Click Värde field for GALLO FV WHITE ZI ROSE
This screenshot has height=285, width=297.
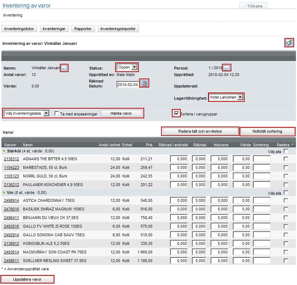tap(241, 226)
